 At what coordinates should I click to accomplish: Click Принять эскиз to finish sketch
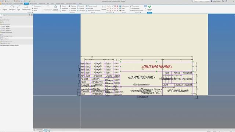[x=149, y=8]
